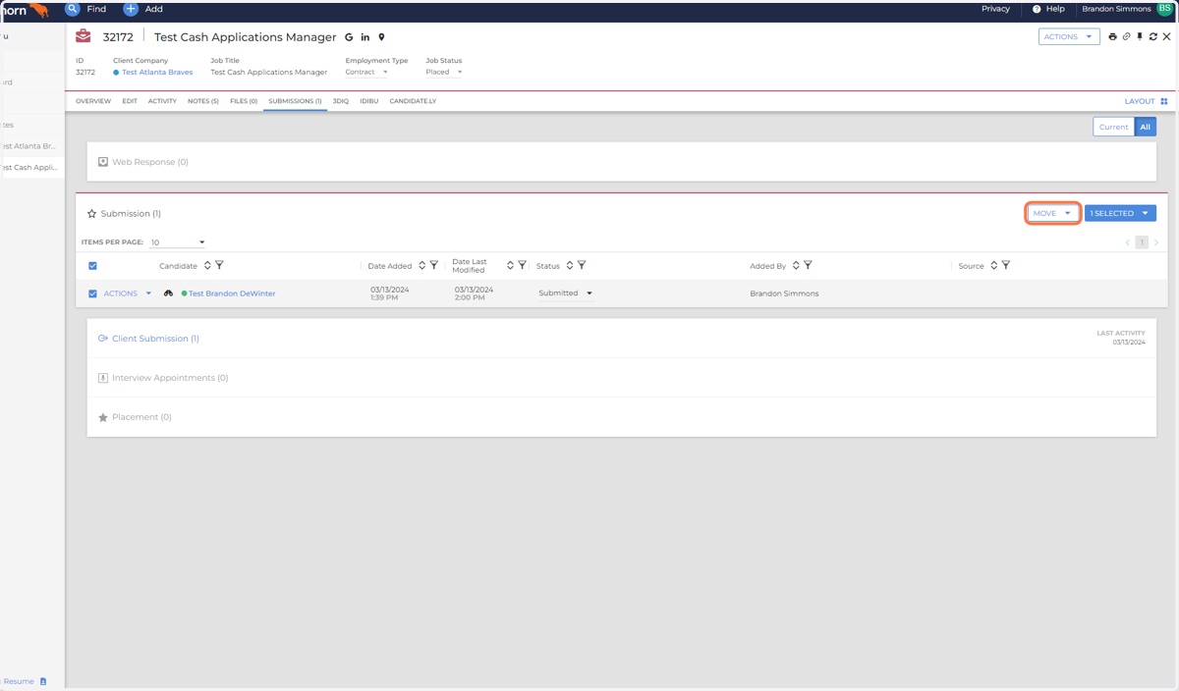Screen dimensions: 1179x691
Task: Click the Placement star icon
Action: (103, 417)
